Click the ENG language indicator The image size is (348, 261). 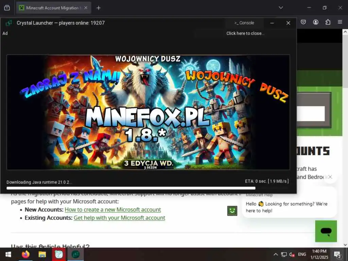(x=302, y=254)
